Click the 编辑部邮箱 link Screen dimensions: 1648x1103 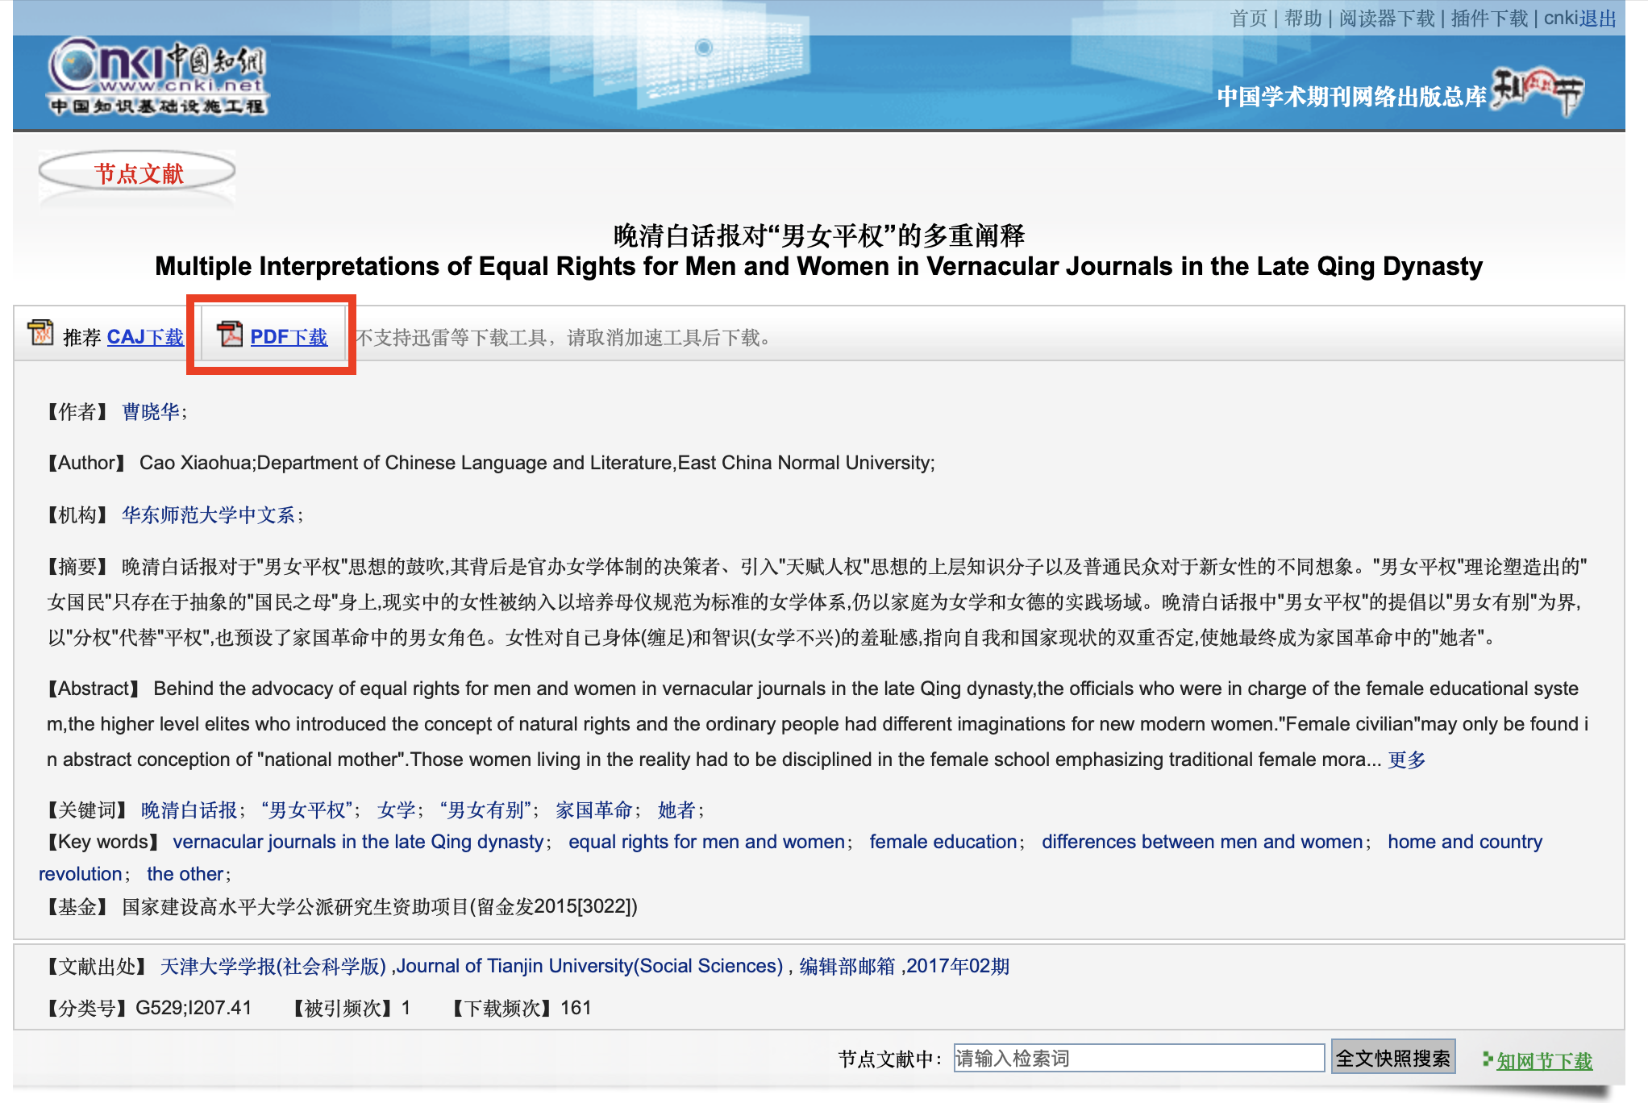[x=847, y=966]
